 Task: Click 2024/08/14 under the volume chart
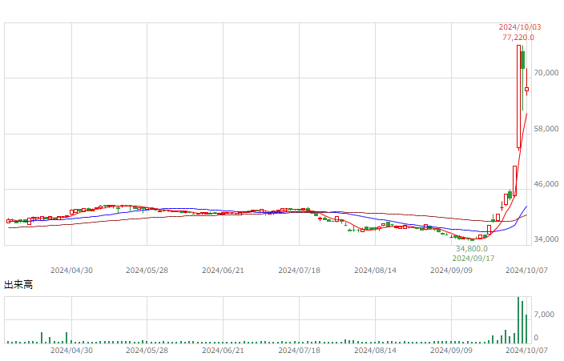[375, 351]
